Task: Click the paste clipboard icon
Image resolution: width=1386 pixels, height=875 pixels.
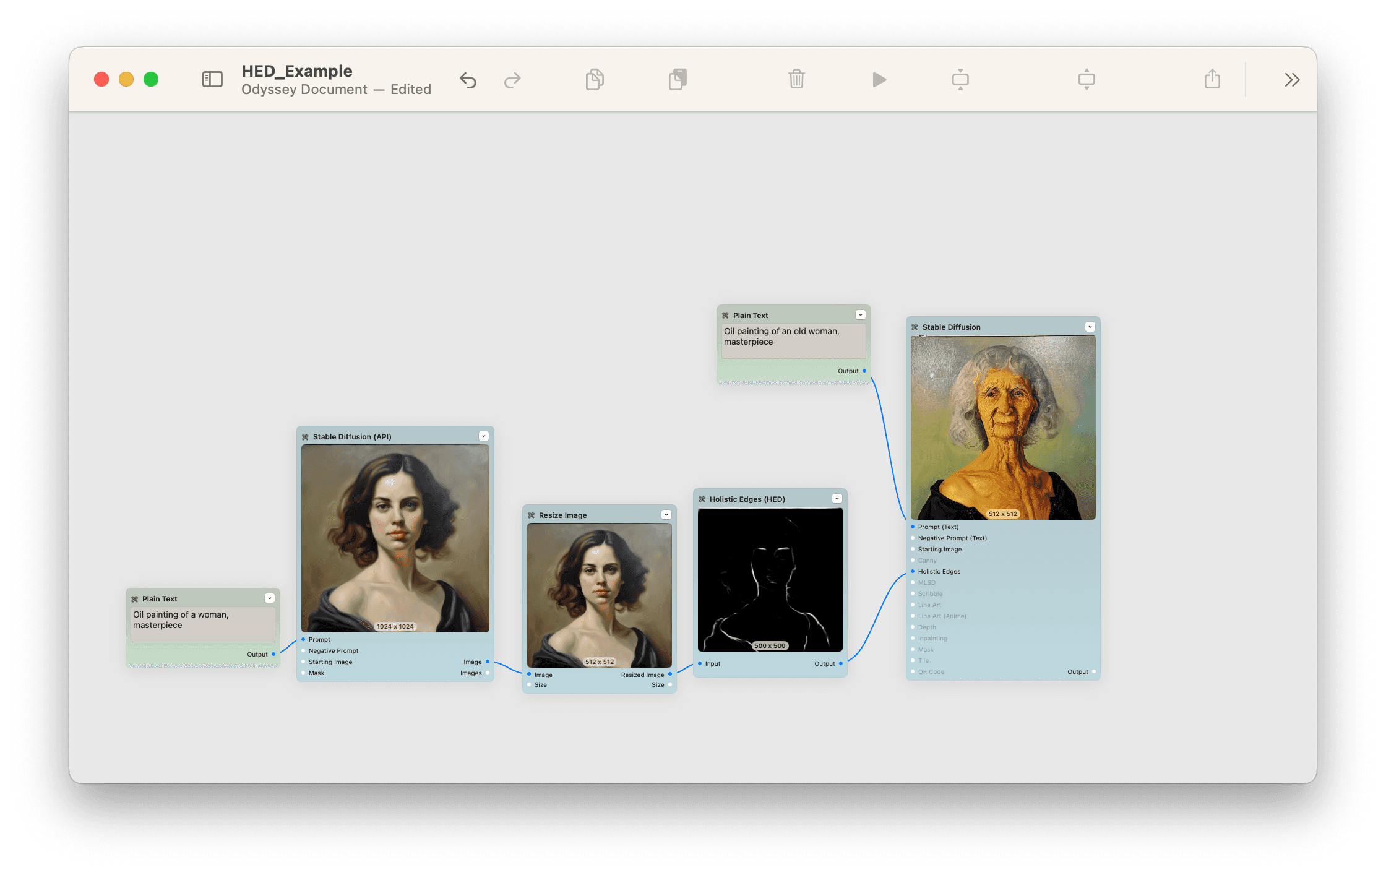Action: (678, 79)
